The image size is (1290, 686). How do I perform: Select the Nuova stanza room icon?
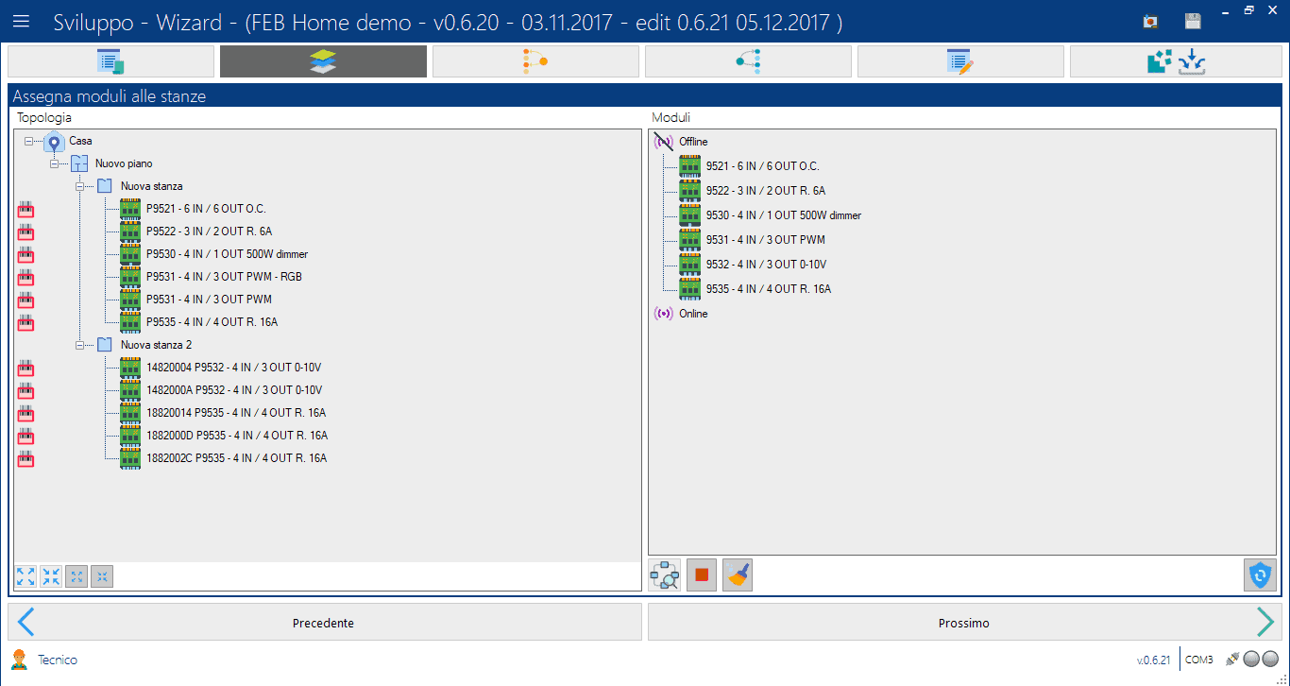click(x=105, y=186)
